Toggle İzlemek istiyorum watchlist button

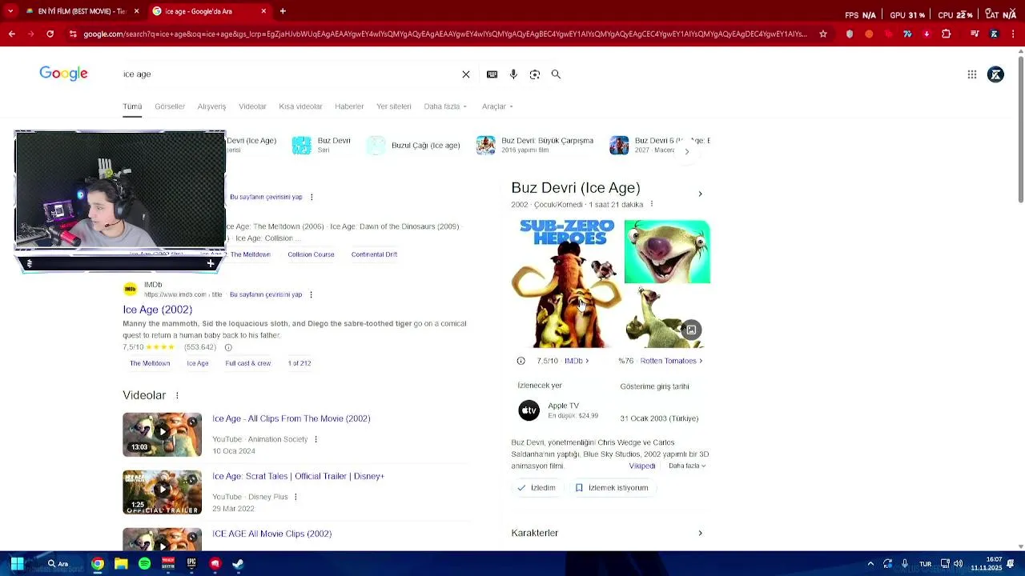click(x=612, y=488)
